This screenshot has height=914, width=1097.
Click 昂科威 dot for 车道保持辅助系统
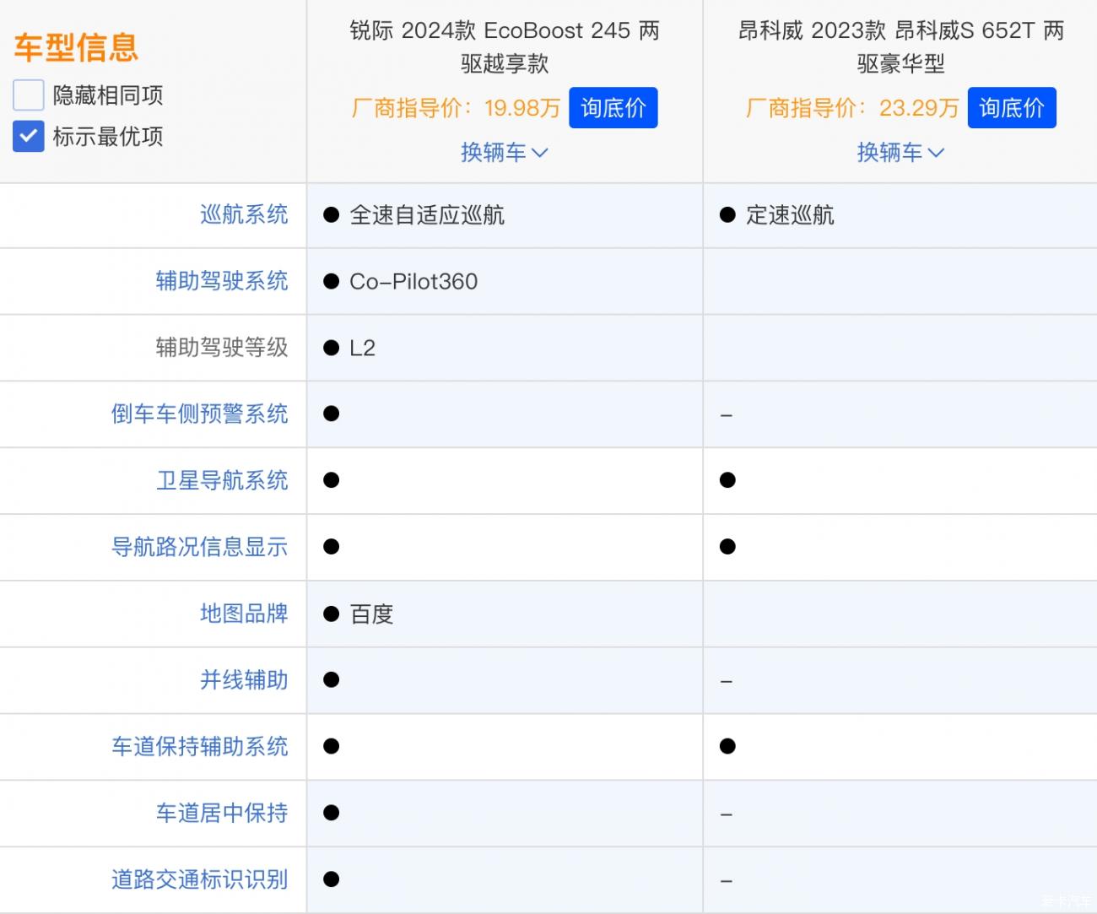[727, 746]
